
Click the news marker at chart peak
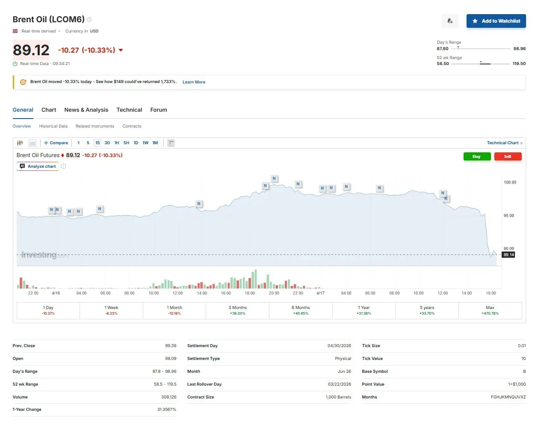click(x=274, y=178)
